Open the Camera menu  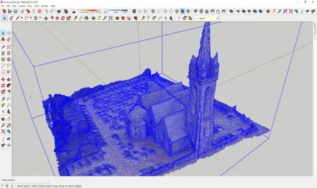pos(22,6)
